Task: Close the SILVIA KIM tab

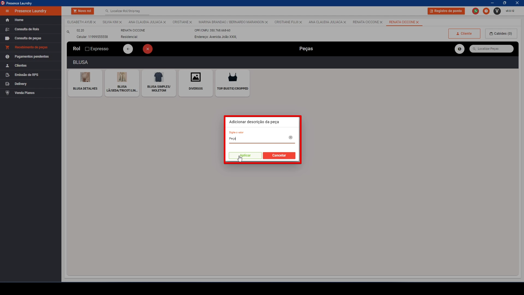Action: tap(121, 22)
